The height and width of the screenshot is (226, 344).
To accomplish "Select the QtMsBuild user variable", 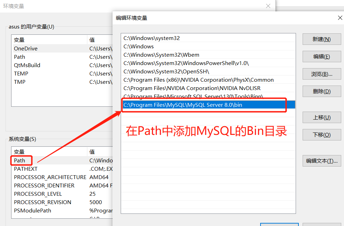I will click(x=63, y=65).
